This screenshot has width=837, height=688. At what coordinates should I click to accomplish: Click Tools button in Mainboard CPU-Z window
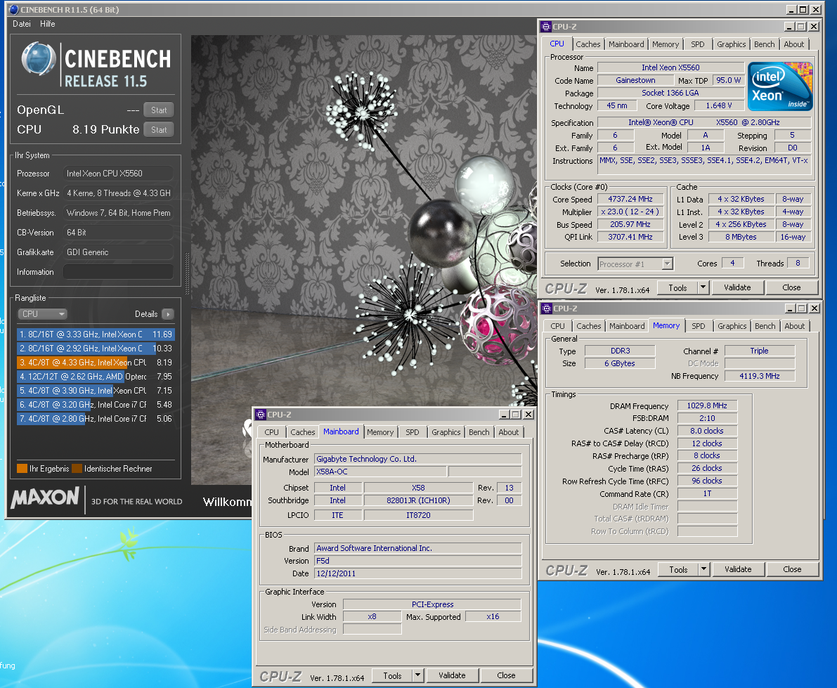392,676
